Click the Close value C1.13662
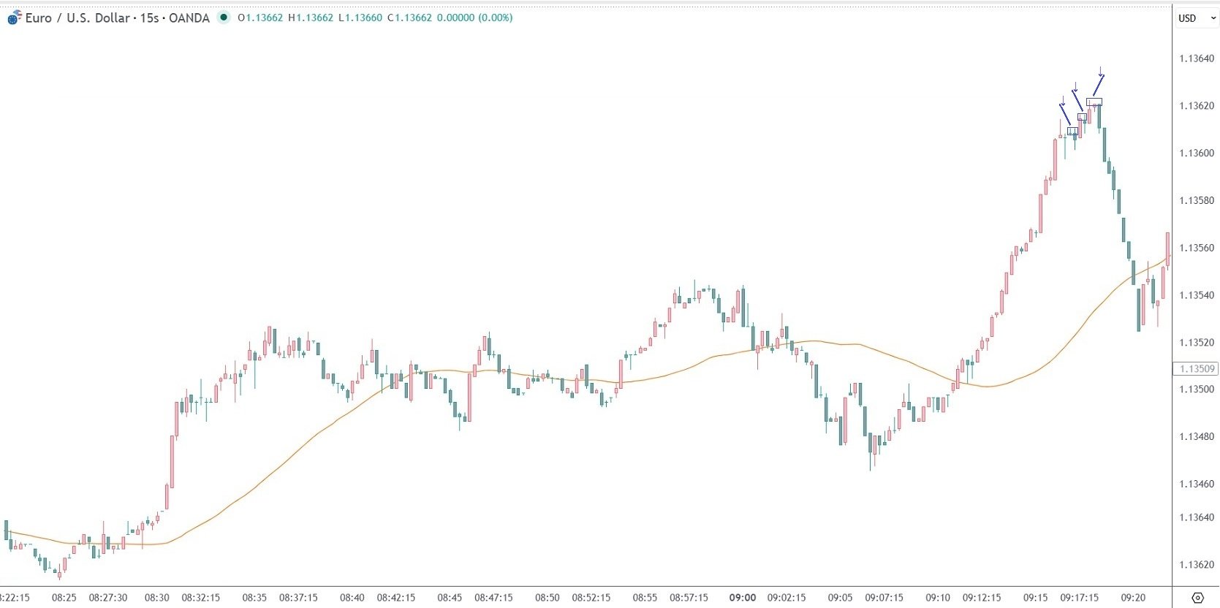The image size is (1220, 608). pos(409,18)
